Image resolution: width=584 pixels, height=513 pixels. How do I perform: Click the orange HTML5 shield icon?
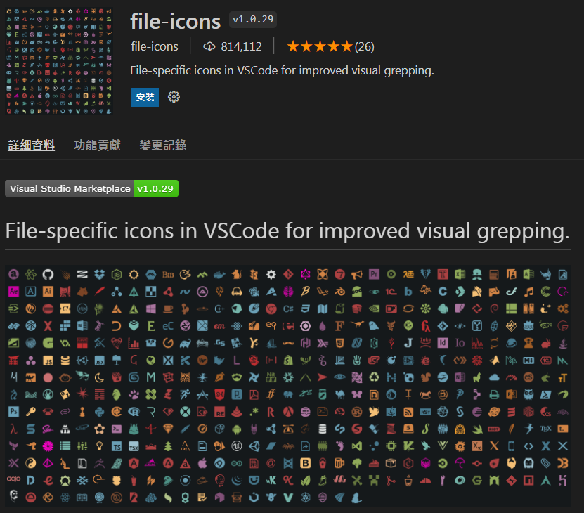coord(339,343)
